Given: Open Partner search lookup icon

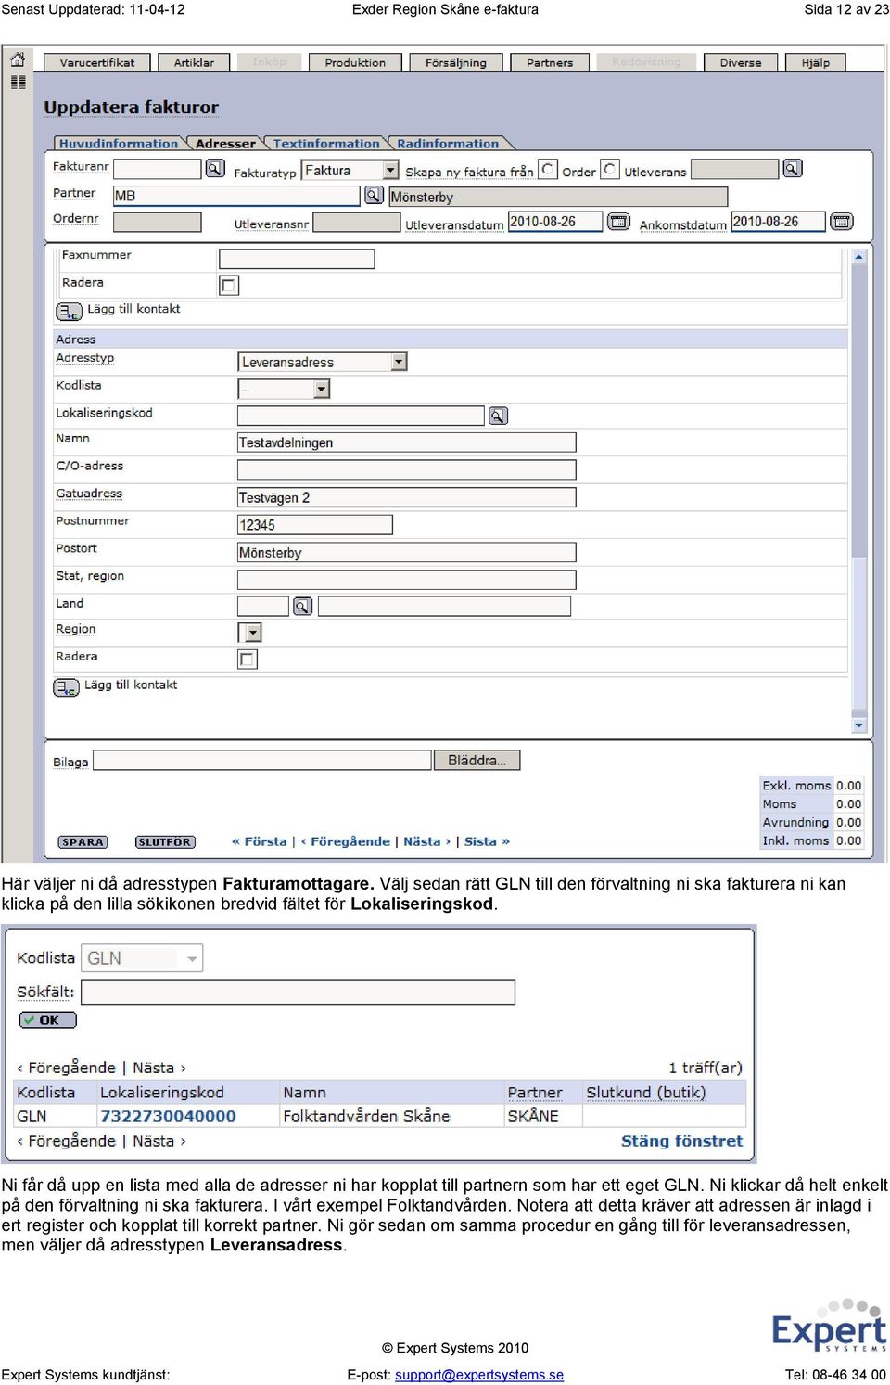Looking at the screenshot, I should tap(374, 196).
